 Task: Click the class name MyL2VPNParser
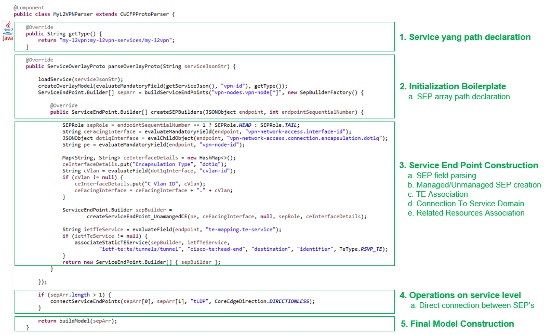tap(73, 14)
